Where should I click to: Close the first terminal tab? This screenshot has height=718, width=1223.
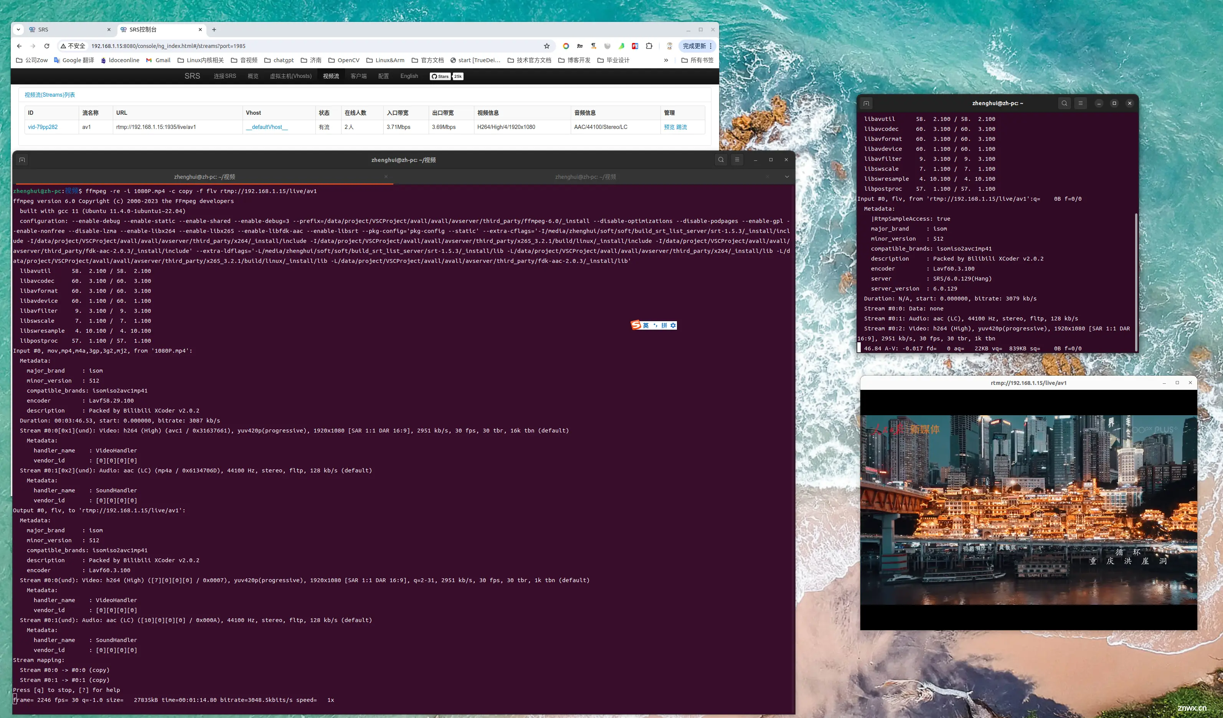coord(386,177)
